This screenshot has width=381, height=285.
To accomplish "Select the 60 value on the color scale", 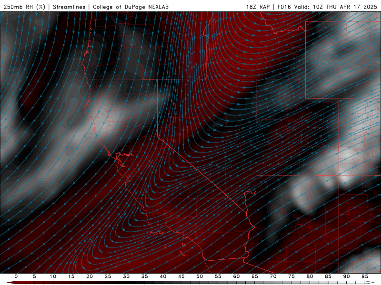I will pos(236,276).
